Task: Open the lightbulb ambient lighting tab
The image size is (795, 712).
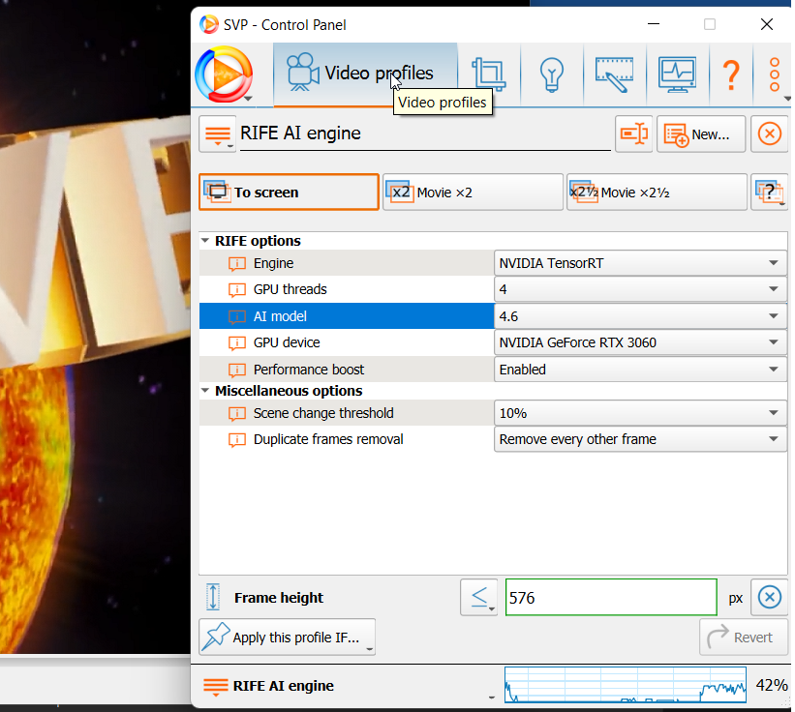Action: click(551, 74)
